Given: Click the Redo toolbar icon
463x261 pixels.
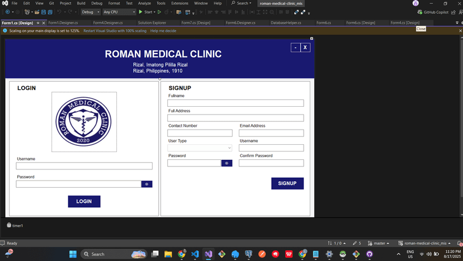Looking at the screenshot, I should click(x=70, y=12).
